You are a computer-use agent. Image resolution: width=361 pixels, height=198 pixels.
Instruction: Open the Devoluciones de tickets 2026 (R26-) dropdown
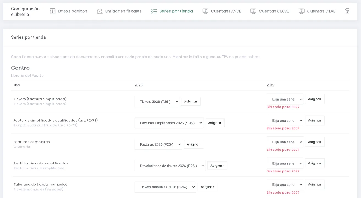click(170, 166)
